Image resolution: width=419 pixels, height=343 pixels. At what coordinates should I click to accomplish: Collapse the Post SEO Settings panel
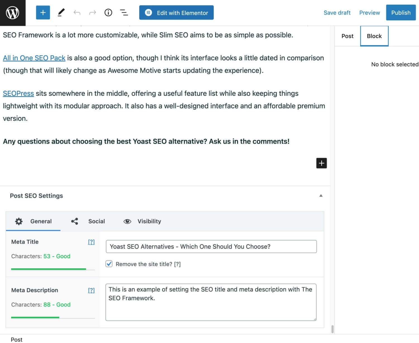pyautogui.click(x=321, y=196)
